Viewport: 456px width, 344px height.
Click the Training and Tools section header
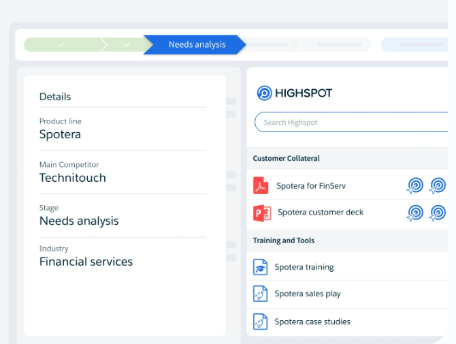[x=284, y=240]
